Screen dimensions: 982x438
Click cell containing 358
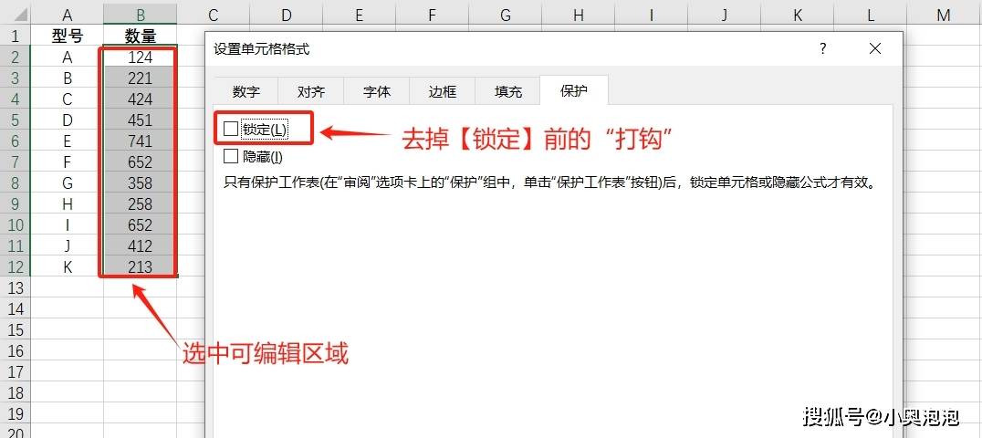tap(140, 183)
